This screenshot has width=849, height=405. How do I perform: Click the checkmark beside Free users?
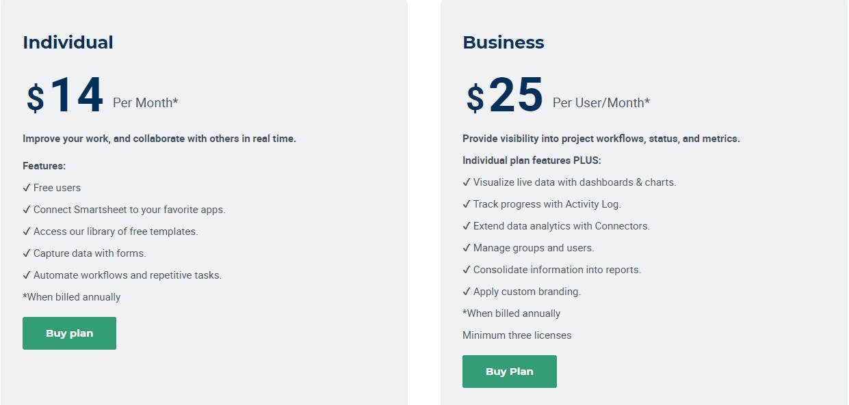[x=27, y=187]
